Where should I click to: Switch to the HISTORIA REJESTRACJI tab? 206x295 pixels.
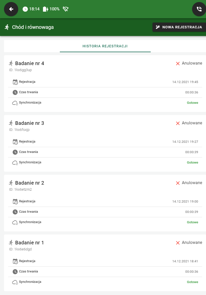tap(105, 46)
